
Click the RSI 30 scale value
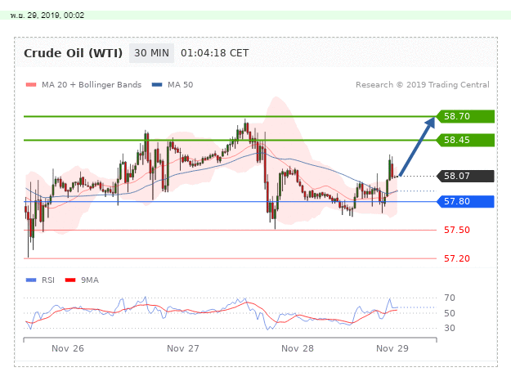tap(450, 328)
